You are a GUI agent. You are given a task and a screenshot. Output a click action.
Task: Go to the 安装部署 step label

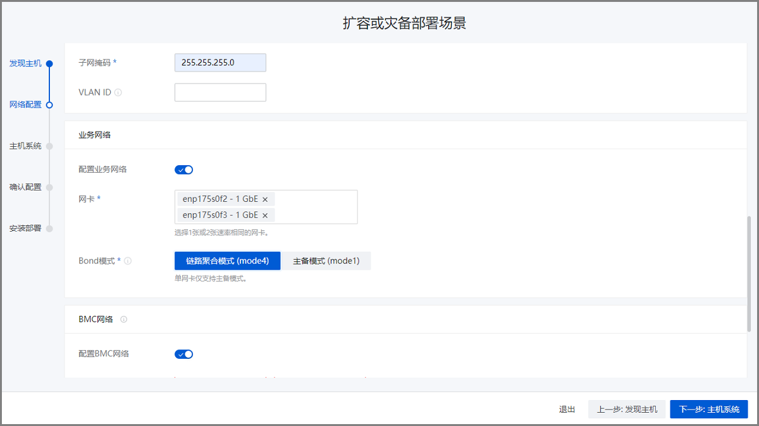25,229
